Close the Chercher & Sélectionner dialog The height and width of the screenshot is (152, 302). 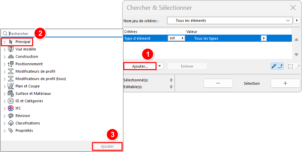pos(293,8)
